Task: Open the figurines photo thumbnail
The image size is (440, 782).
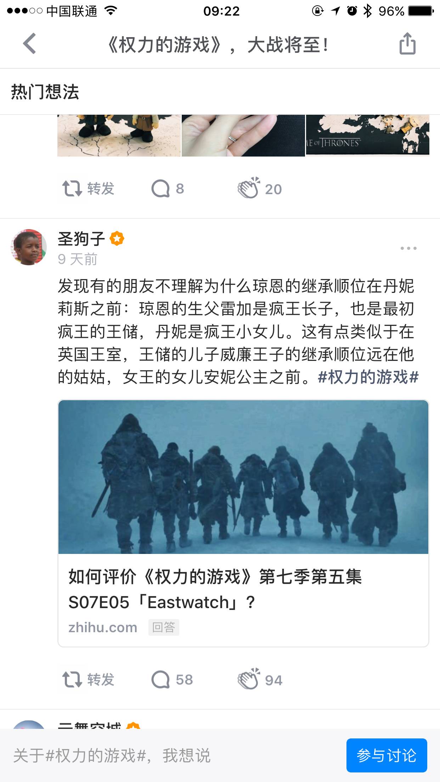Action: [x=119, y=135]
